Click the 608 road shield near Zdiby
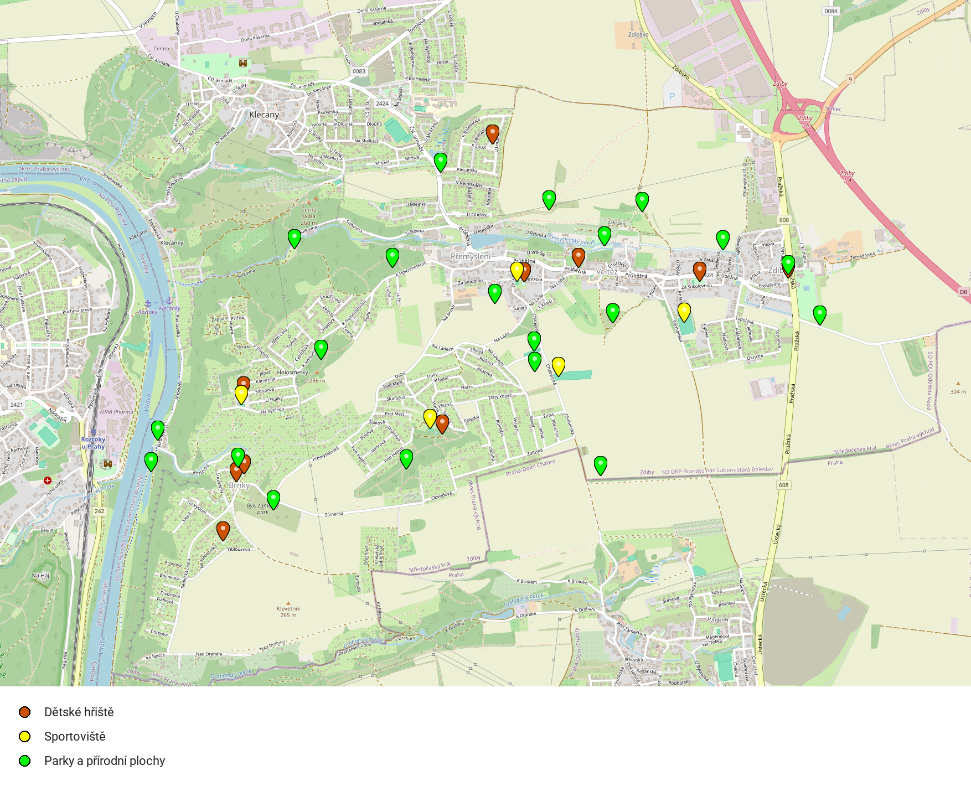Viewport: 971px width, 786px height. pyautogui.click(x=784, y=220)
